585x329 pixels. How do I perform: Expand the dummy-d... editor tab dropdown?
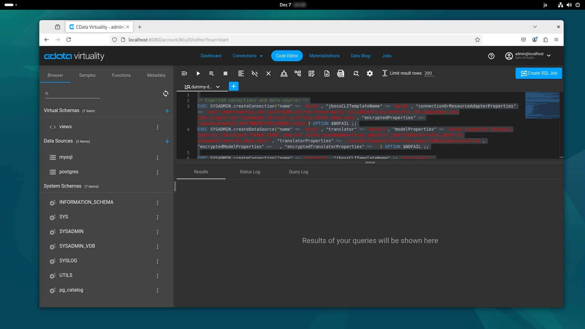(218, 87)
